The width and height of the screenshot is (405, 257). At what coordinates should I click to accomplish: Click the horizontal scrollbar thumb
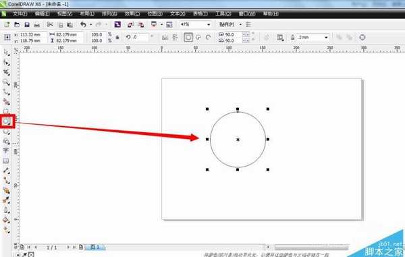(x=311, y=248)
